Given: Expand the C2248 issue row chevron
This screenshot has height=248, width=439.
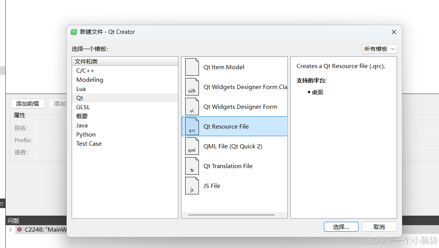Looking at the screenshot, I should pyautogui.click(x=10, y=229).
